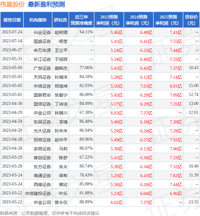Click the date 2023-07-14
The width and height of the screenshot is (200, 216).
click(x=12, y=41)
